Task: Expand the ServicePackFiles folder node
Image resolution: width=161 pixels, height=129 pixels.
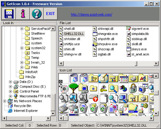Action: [x=22, y=29]
